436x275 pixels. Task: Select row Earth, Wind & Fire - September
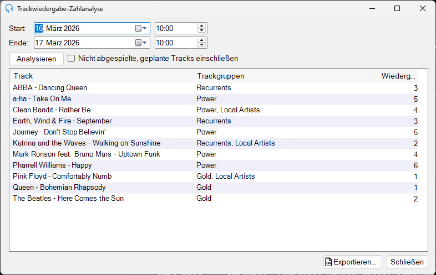point(214,121)
